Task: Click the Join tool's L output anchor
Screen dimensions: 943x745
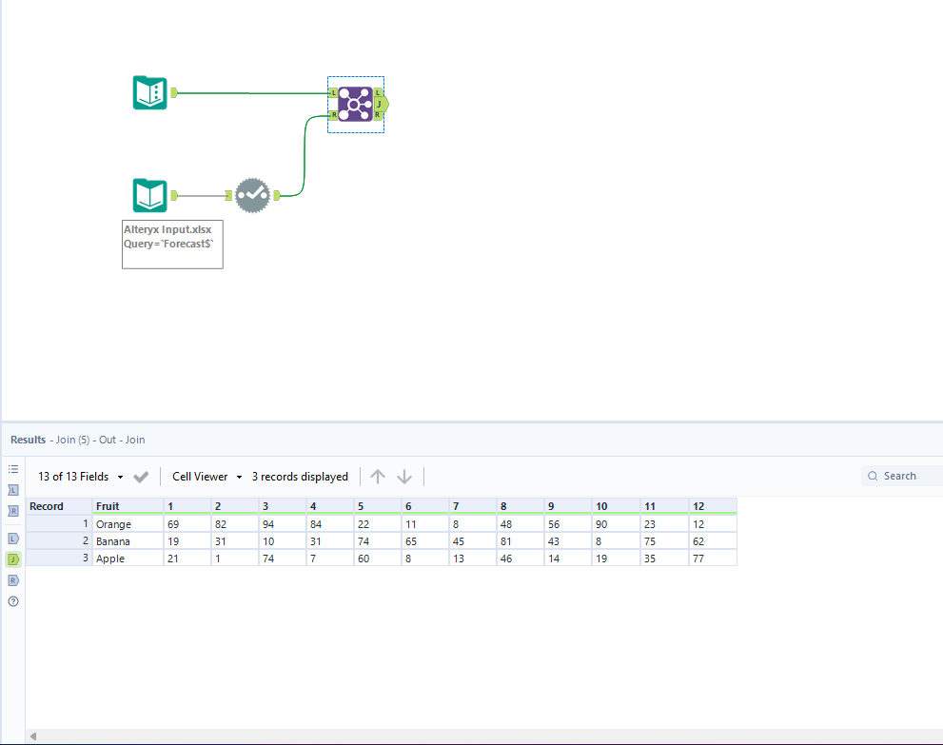Action: pyautogui.click(x=378, y=92)
